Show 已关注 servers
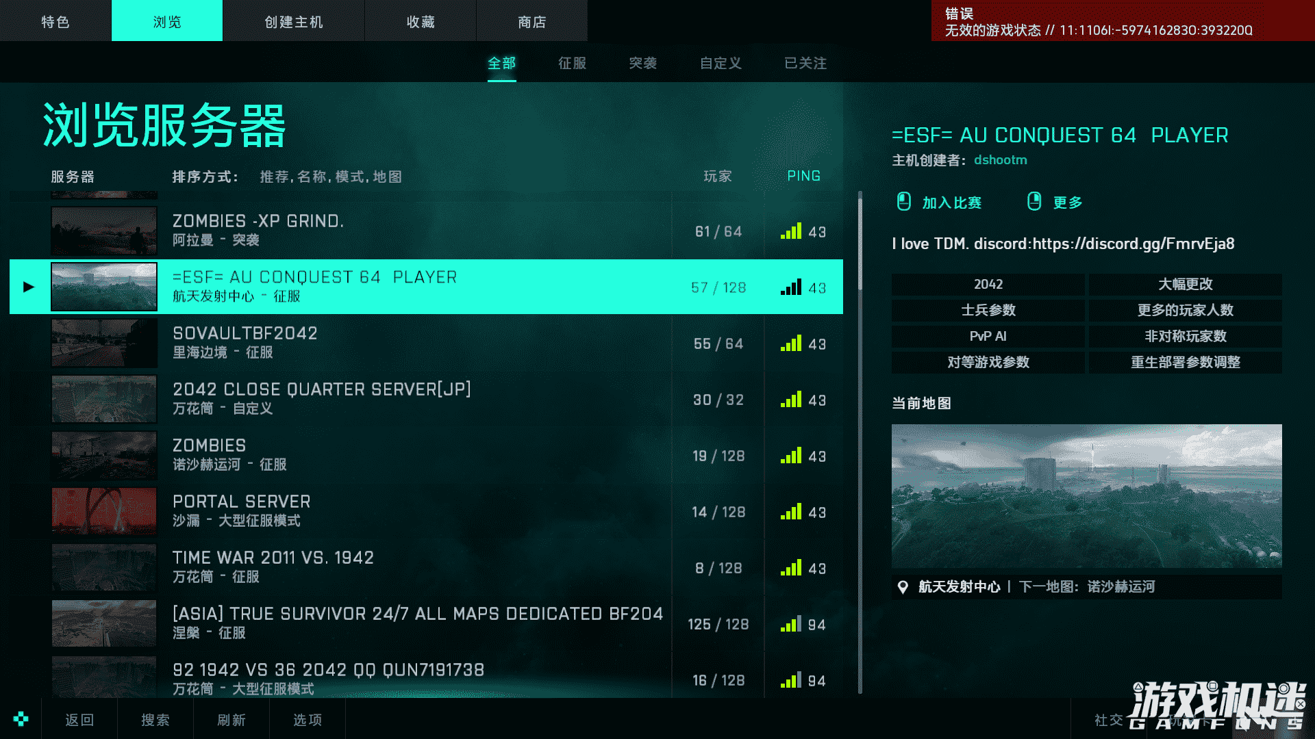 click(805, 64)
